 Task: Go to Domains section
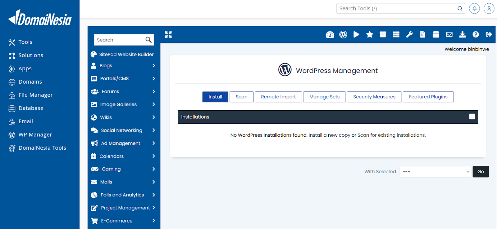pyautogui.click(x=25, y=82)
